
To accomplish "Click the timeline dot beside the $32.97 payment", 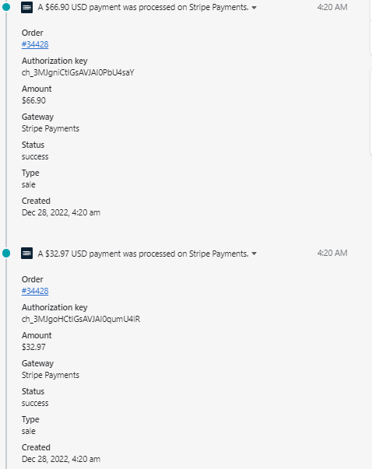I will tap(6, 254).
